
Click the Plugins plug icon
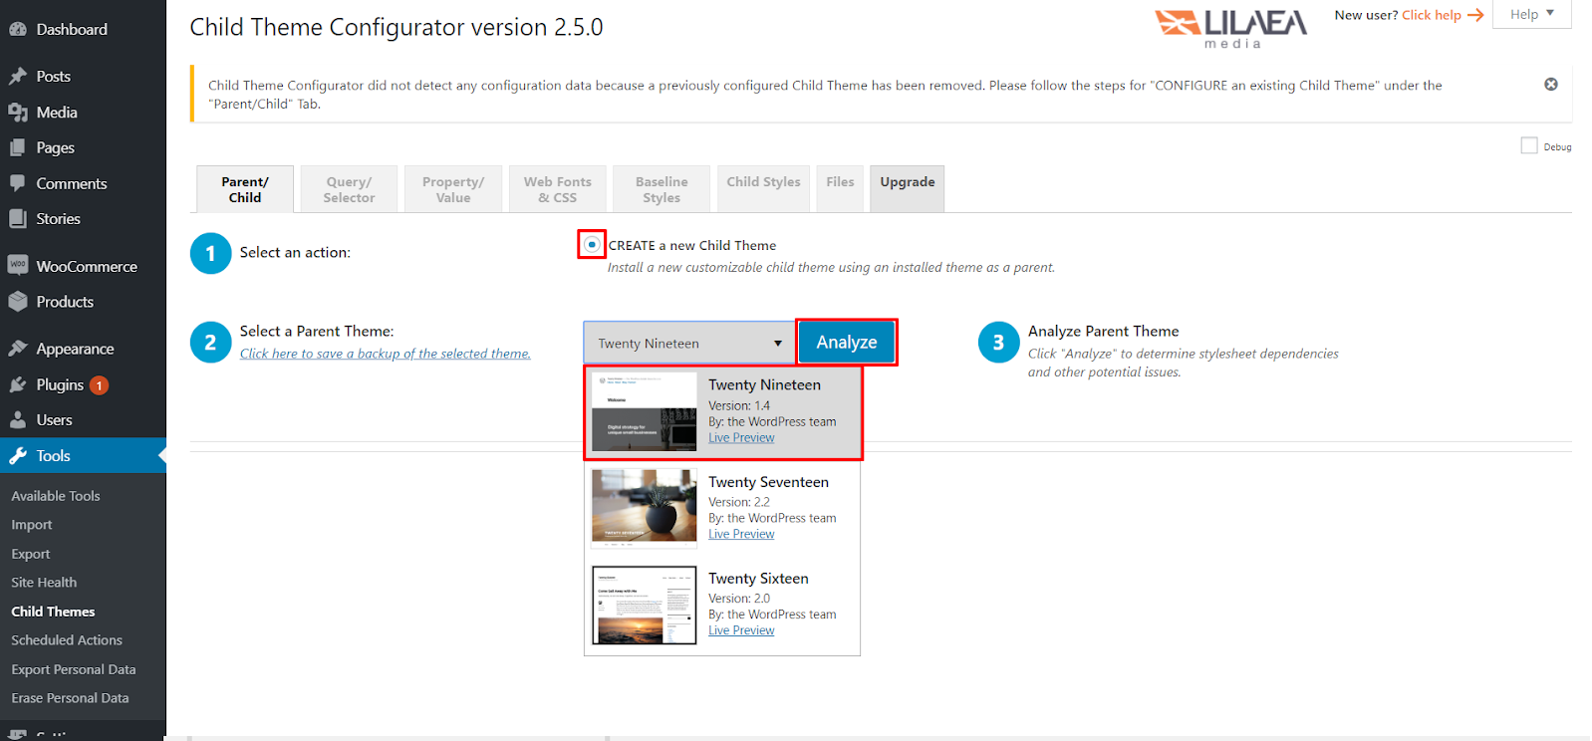(18, 384)
